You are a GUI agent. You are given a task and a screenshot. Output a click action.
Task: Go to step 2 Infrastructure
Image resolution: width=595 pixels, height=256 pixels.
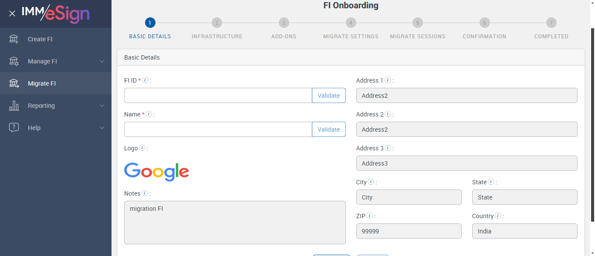pos(217,23)
